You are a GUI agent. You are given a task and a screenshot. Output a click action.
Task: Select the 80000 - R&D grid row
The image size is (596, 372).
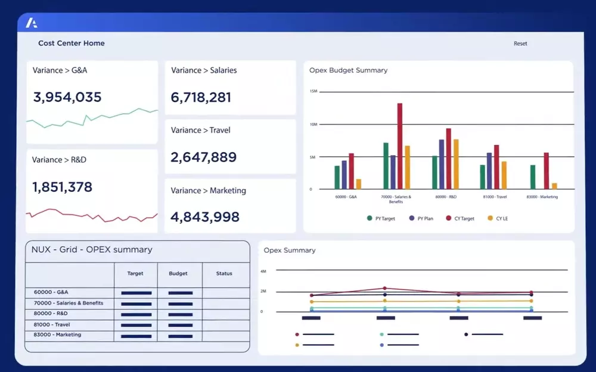coord(138,314)
